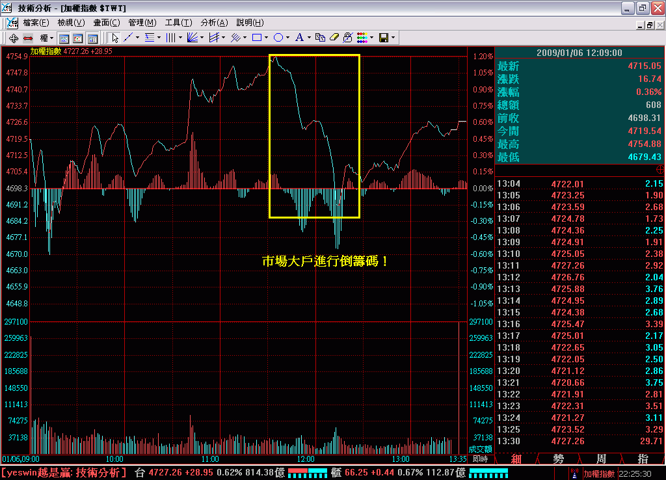
Task: Expand the trend line tool options arrow
Action: click(138, 38)
